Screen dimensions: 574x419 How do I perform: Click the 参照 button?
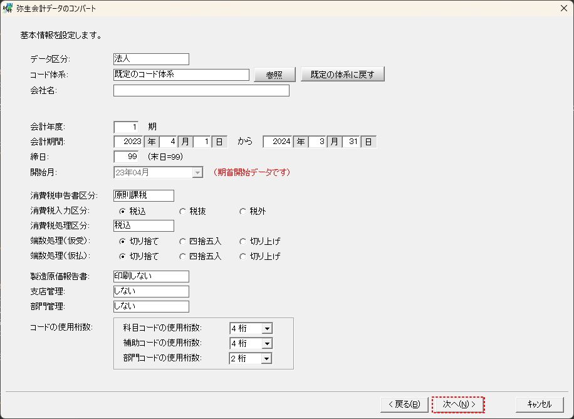pos(274,75)
